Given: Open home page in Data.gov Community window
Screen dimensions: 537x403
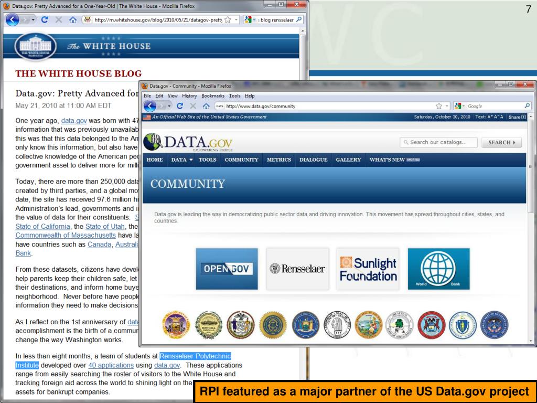Looking at the screenshot, I should (206, 106).
